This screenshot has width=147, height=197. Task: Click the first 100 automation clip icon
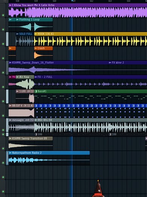click(36, 134)
